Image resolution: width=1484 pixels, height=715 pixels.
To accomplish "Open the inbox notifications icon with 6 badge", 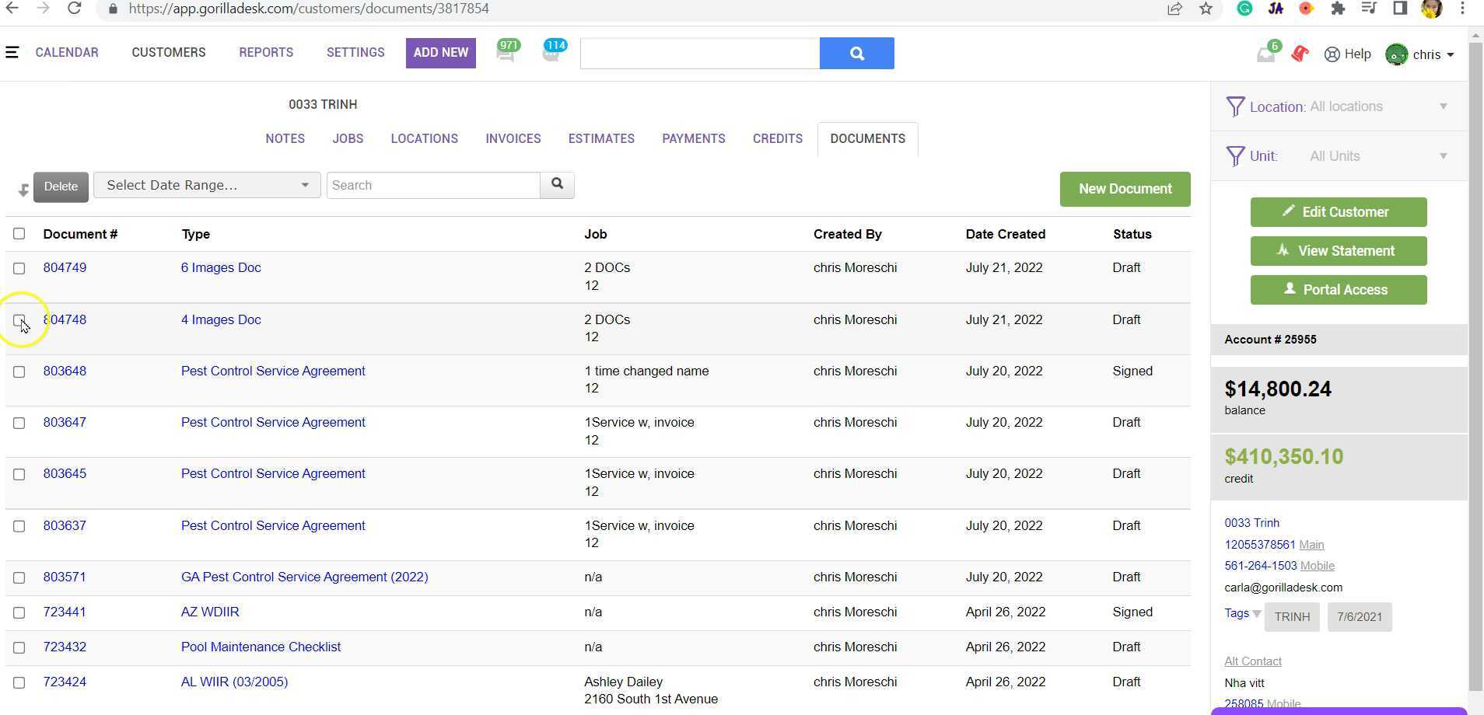I will [x=1266, y=54].
